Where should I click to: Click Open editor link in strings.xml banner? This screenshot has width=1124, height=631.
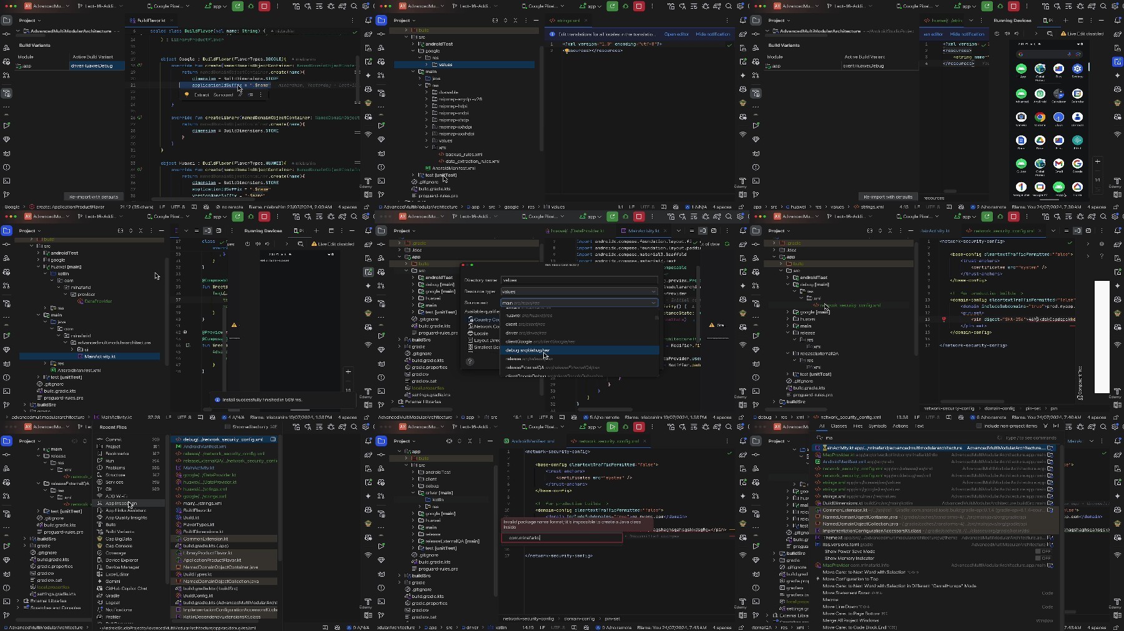[x=676, y=34]
